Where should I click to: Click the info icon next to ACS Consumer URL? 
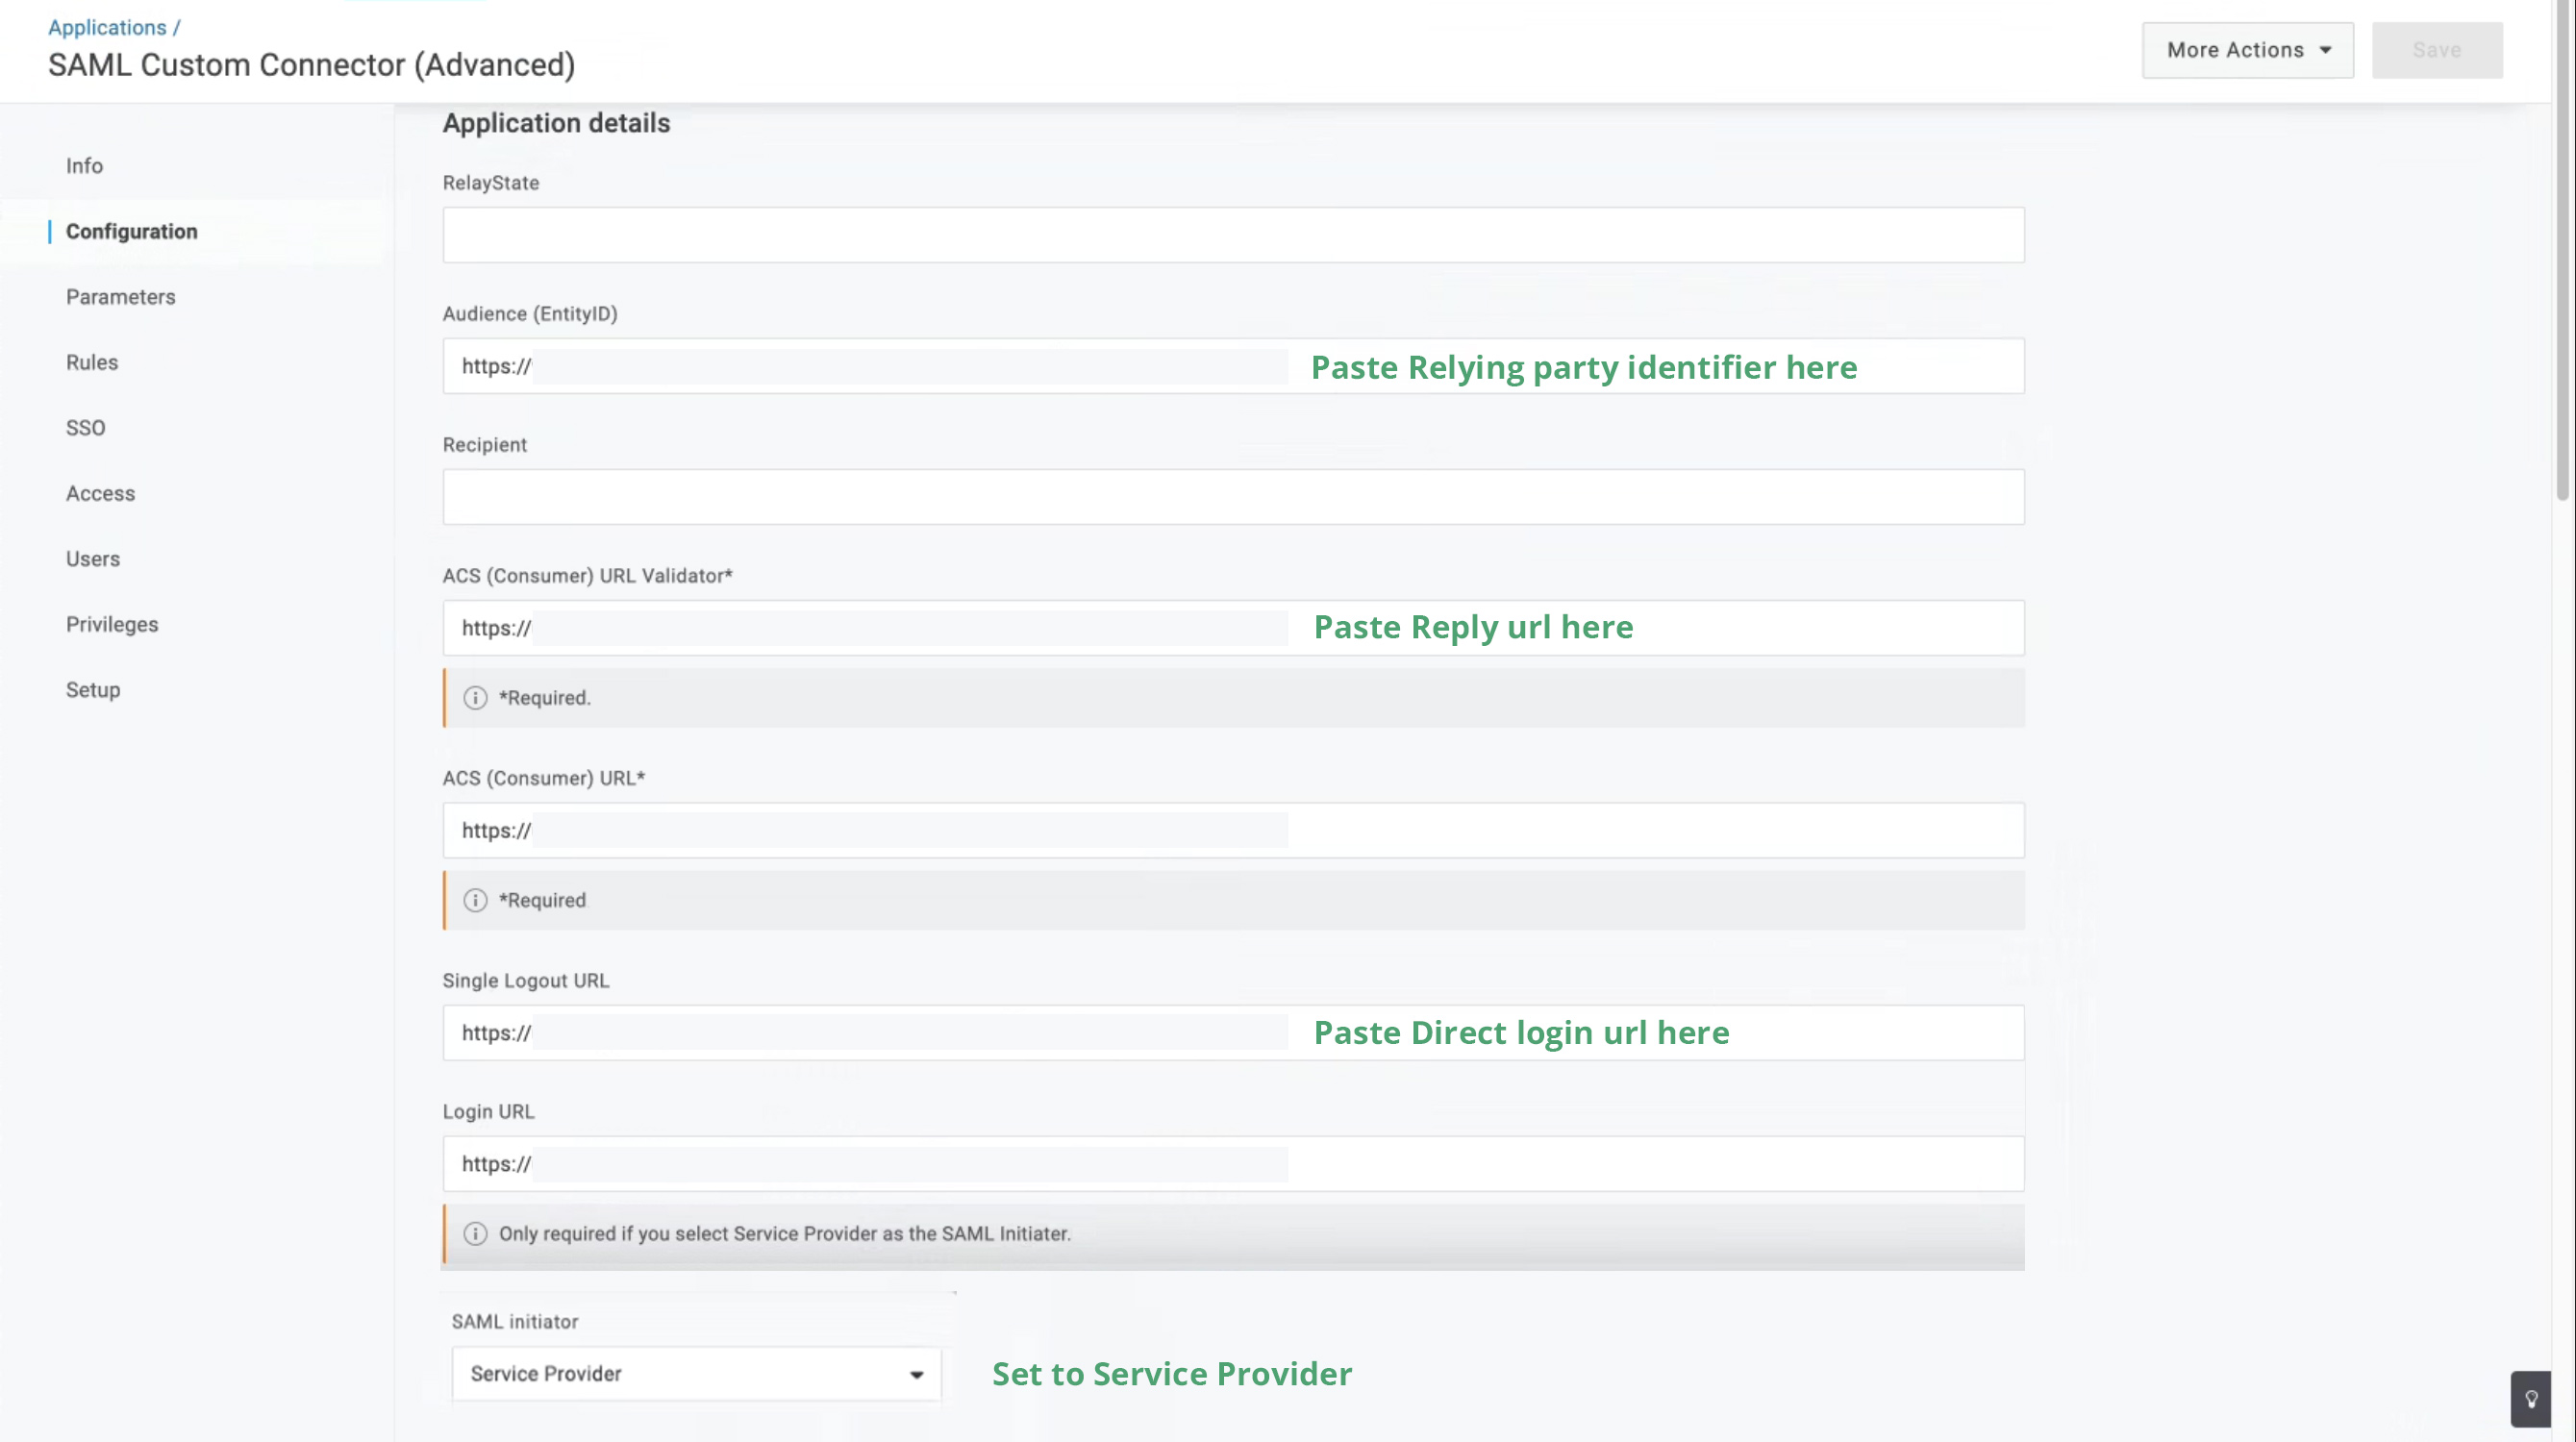472,899
